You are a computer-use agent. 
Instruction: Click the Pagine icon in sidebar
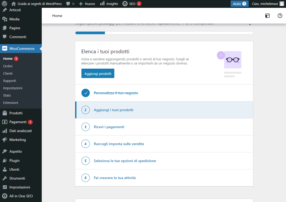(5, 28)
